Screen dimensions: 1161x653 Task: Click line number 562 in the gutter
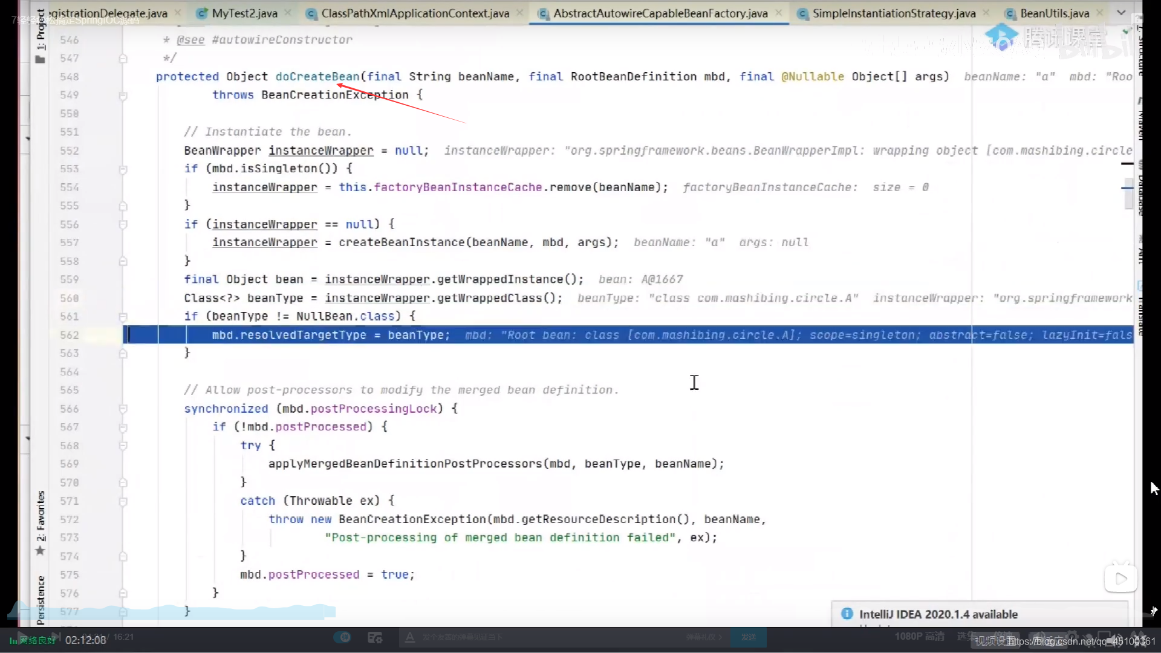point(70,335)
